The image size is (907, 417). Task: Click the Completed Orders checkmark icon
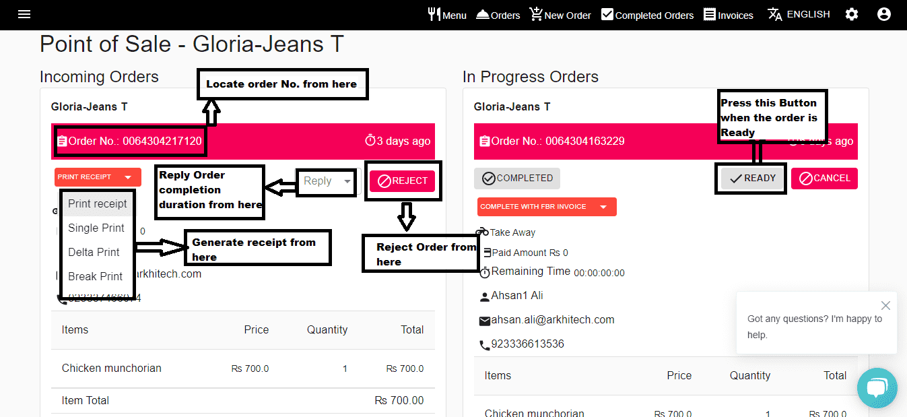click(x=607, y=14)
